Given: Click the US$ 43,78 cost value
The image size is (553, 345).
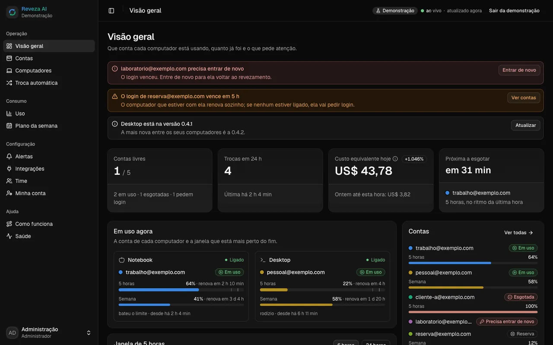Looking at the screenshot, I should point(364,171).
